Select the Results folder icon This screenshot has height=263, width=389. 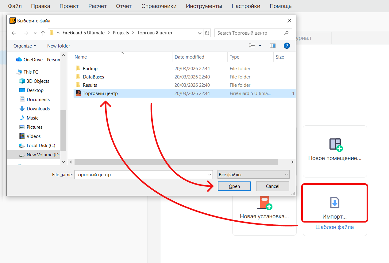pyautogui.click(x=78, y=85)
